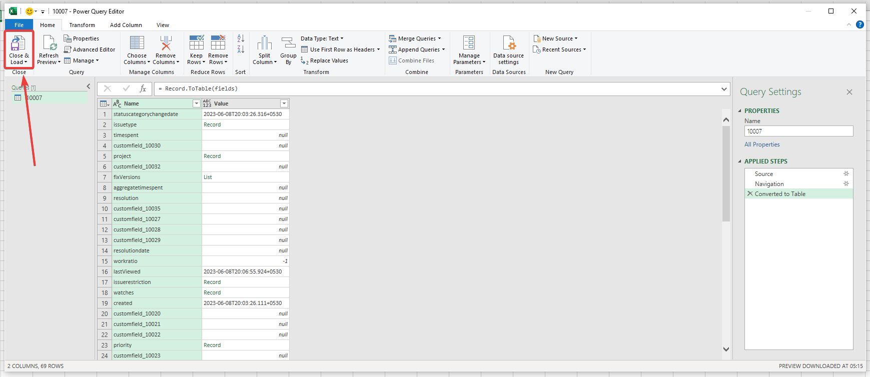Image resolution: width=870 pixels, height=377 pixels.
Task: Close the Query Settings pane
Action: coord(849,92)
